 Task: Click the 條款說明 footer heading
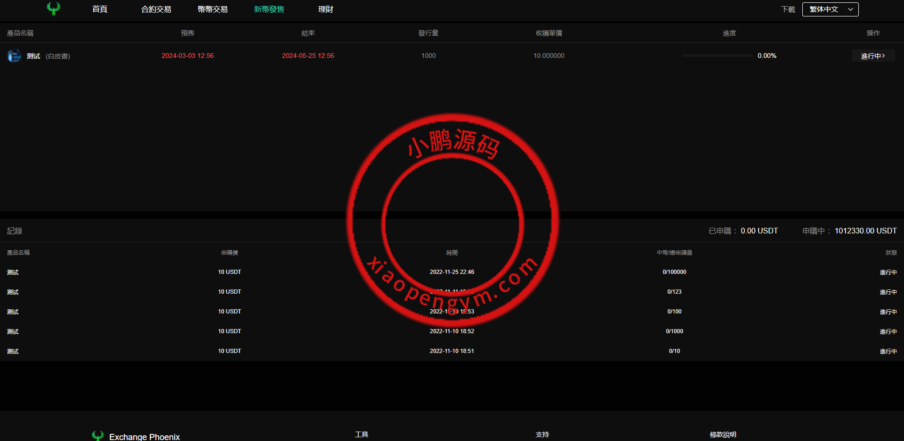click(x=724, y=434)
